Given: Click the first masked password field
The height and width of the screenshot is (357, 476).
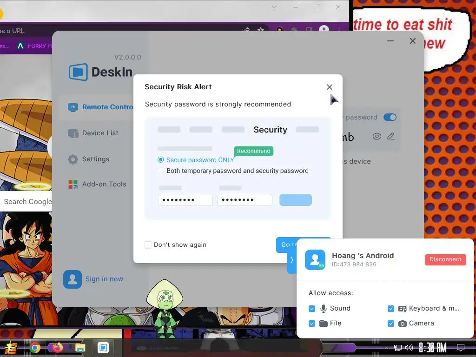Looking at the screenshot, I should click(185, 200).
